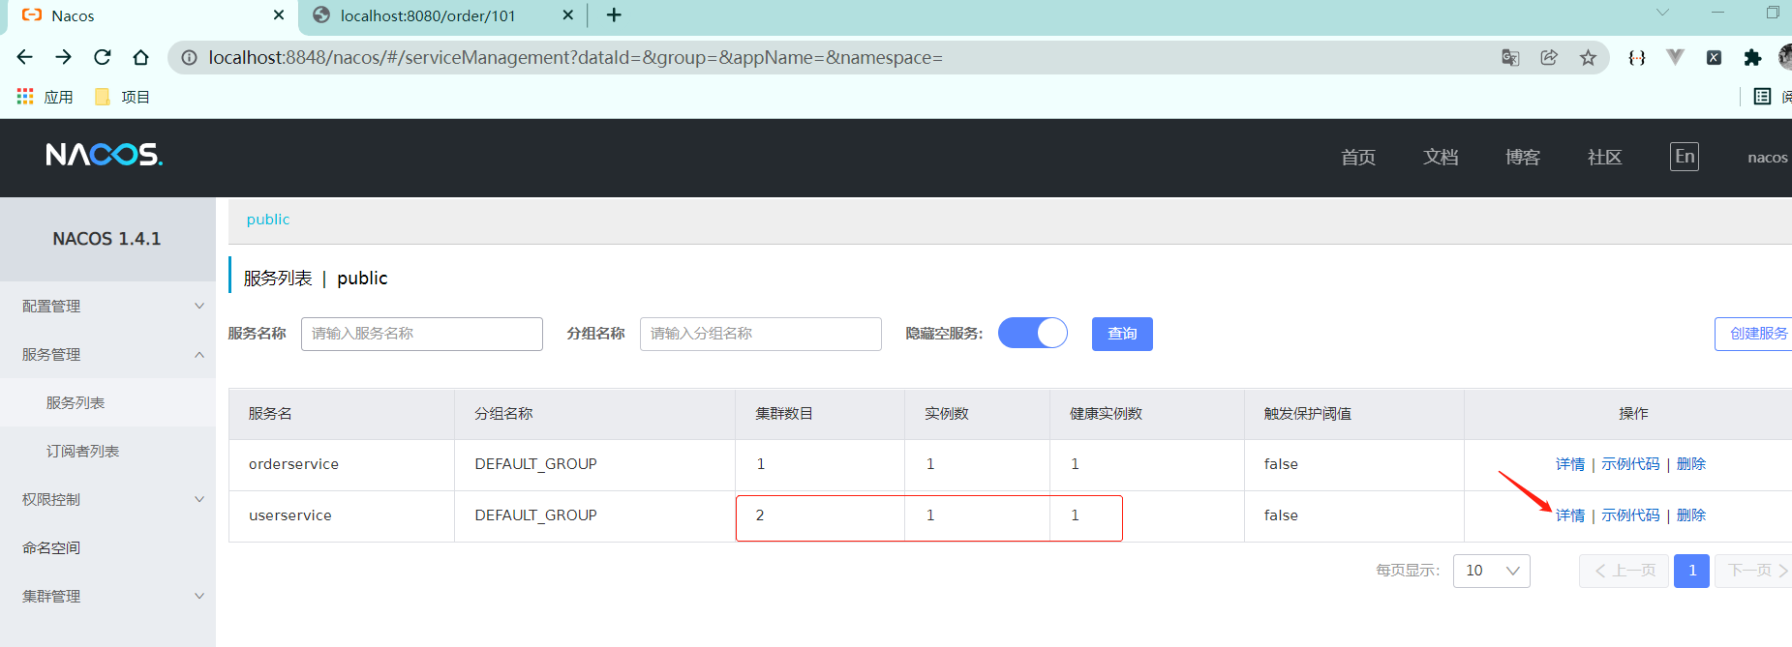Open 首页 in the top navigation
The width and height of the screenshot is (1792, 647).
(x=1358, y=157)
